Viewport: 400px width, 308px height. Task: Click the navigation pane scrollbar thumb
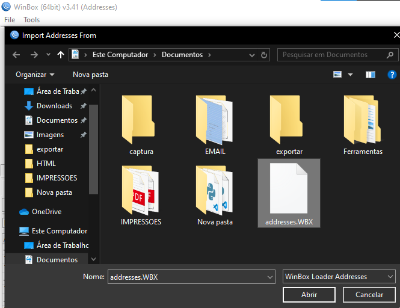coord(93,150)
